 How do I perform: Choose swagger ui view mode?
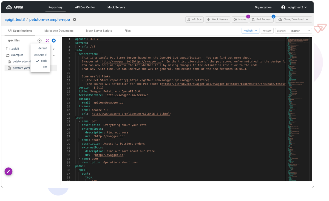[41, 55]
